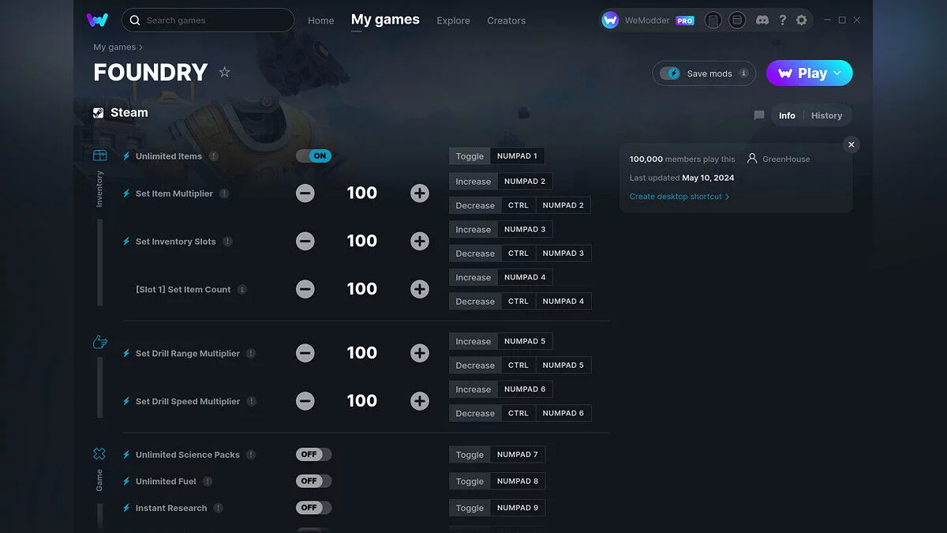Image resolution: width=947 pixels, height=533 pixels.
Task: Favorite FOUNDRY with the star icon
Action: pos(224,73)
